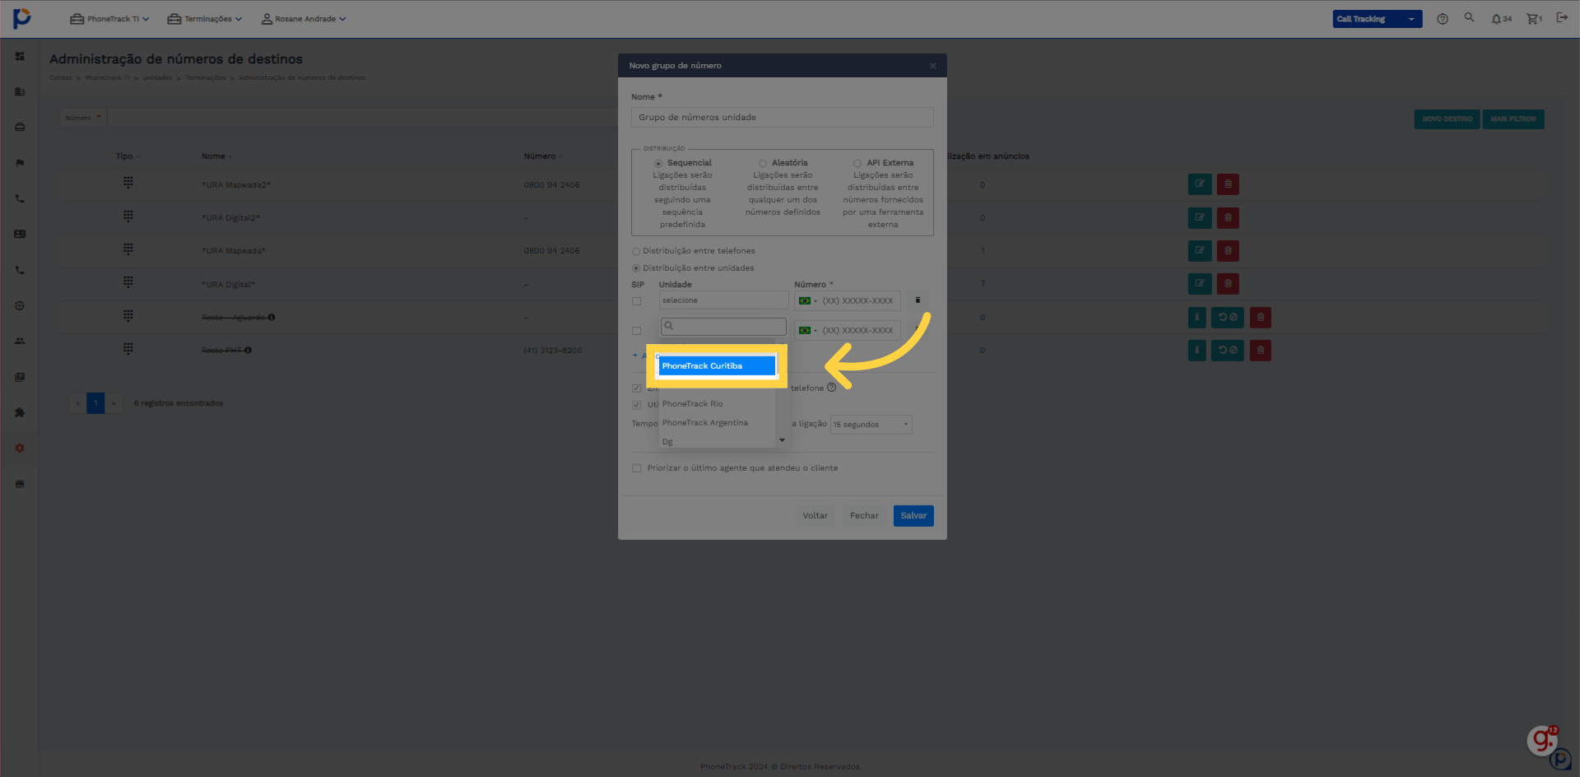Open the Número filter dropdown
This screenshot has width=1580, height=777.
pyautogui.click(x=83, y=118)
